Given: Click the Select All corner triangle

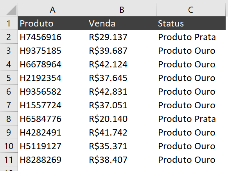Looking at the screenshot, I should [11, 10].
